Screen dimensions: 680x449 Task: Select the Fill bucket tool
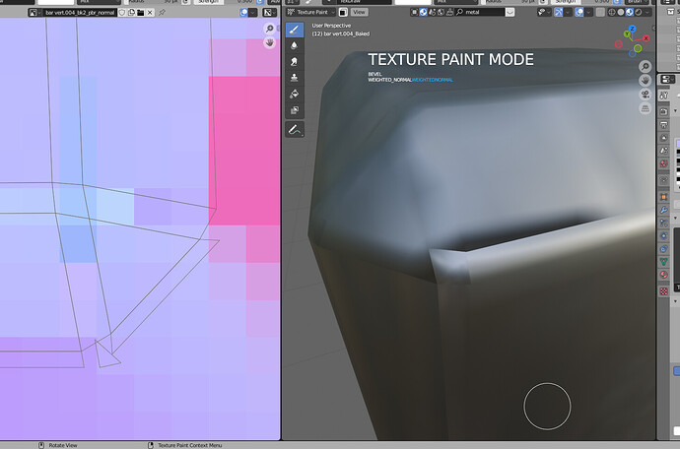[x=295, y=94]
